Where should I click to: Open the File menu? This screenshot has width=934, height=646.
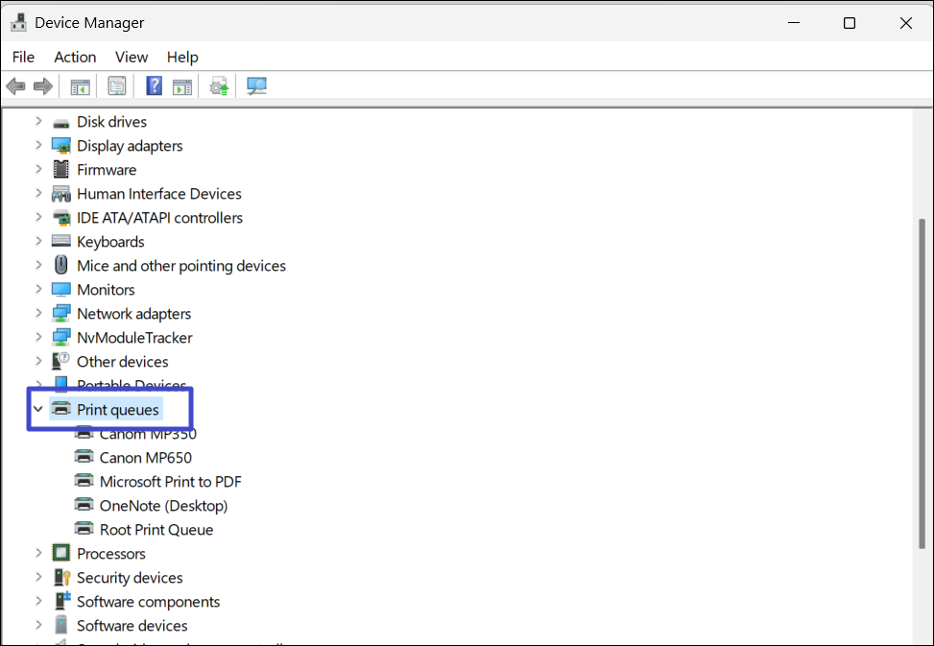23,57
